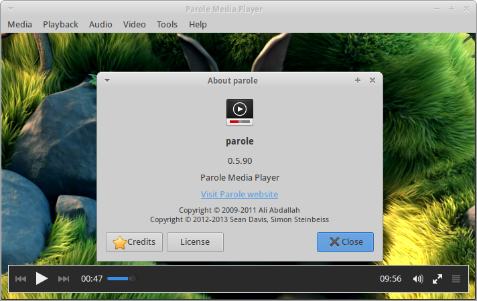
Task: Minimize the Parole Media Player main window
Action: pyautogui.click(x=437, y=9)
